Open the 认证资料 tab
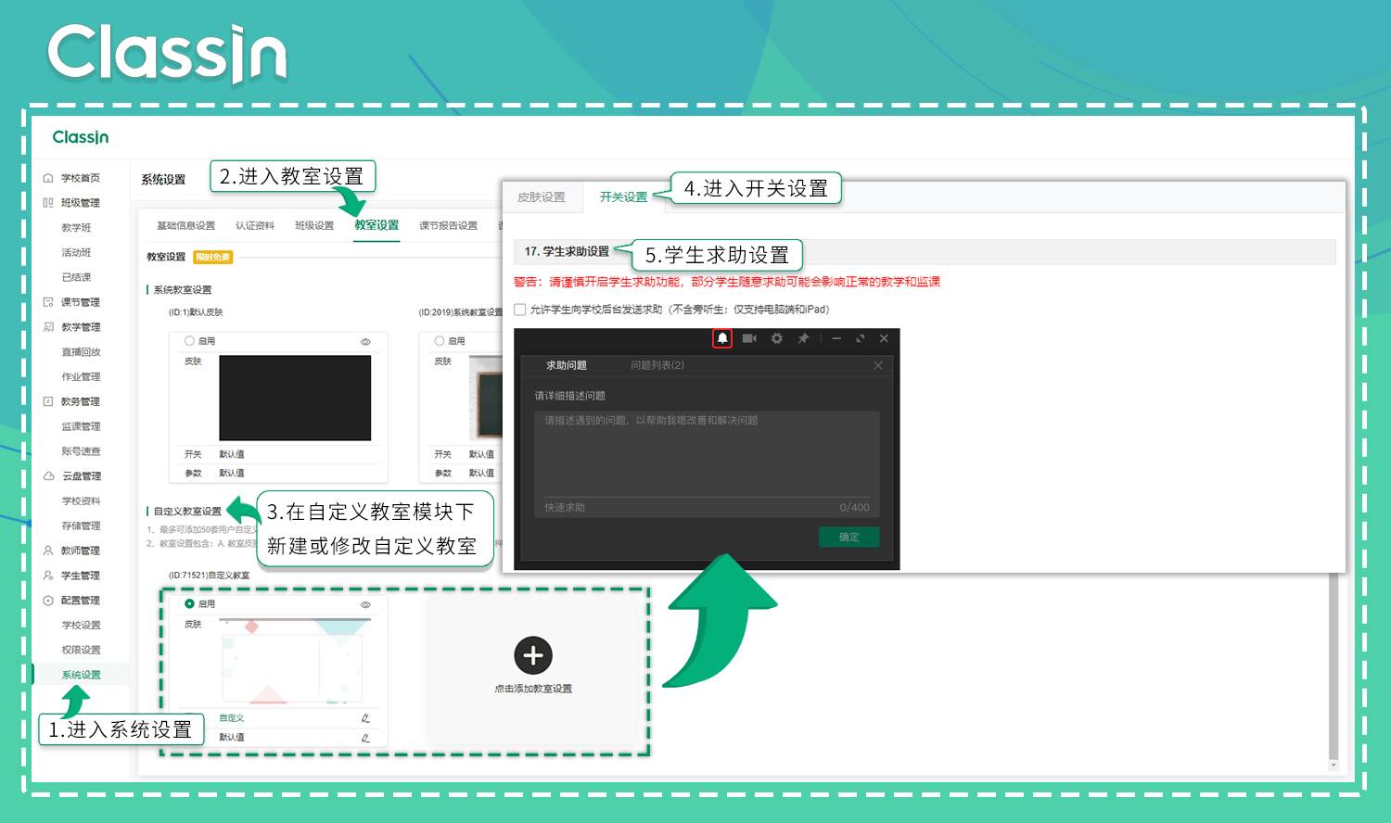Viewport: 1391px width, 823px height. [254, 225]
